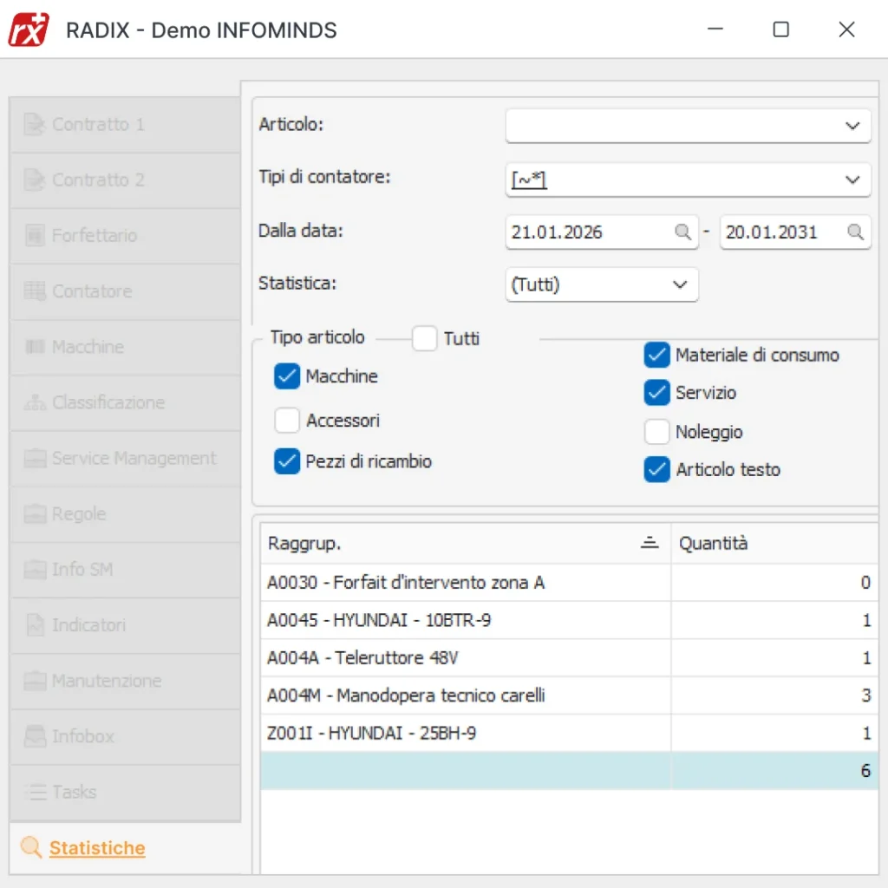
Task: Click the Statistiche link
Action: pos(97,848)
